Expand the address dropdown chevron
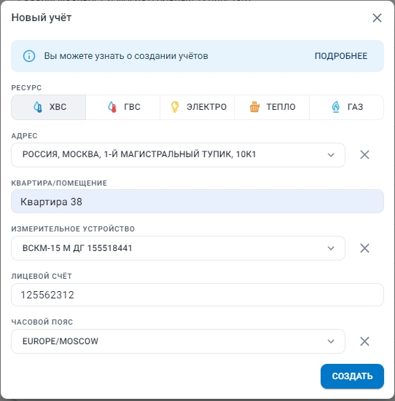This screenshot has height=401, width=395. (x=331, y=155)
